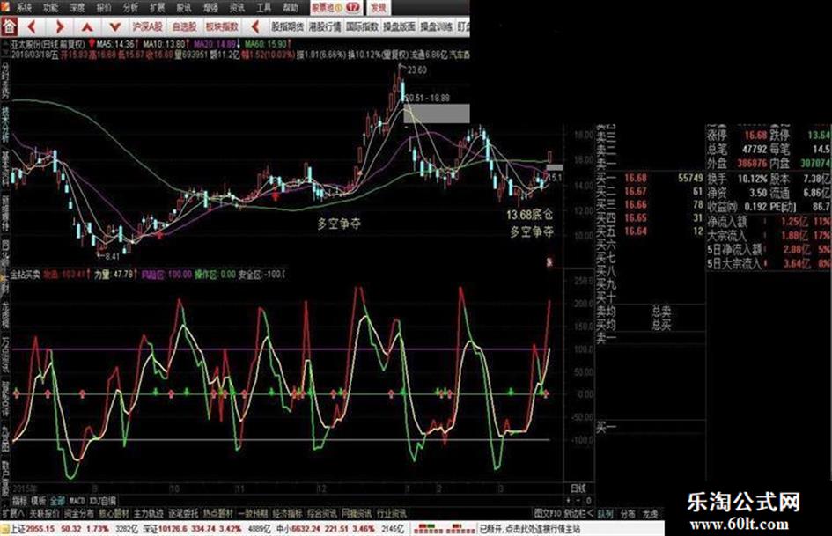Viewport: 832px width, 536px height.
Task: Open the 热点题材 bottom tab
Action: click(x=217, y=513)
